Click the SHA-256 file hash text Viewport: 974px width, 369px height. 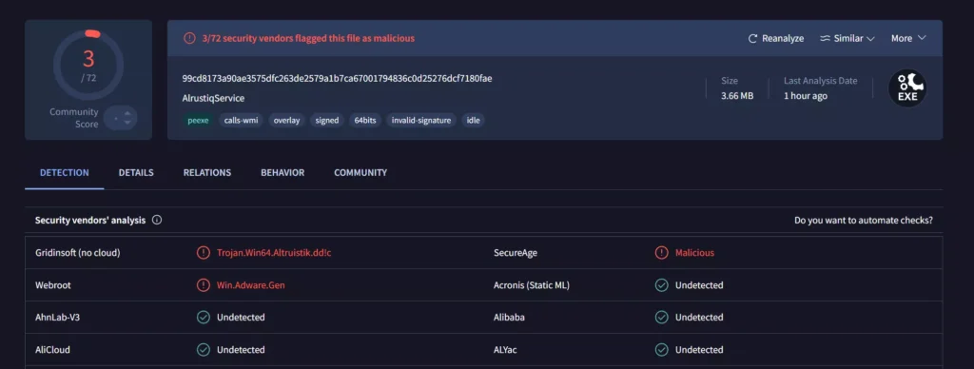pyautogui.click(x=338, y=78)
